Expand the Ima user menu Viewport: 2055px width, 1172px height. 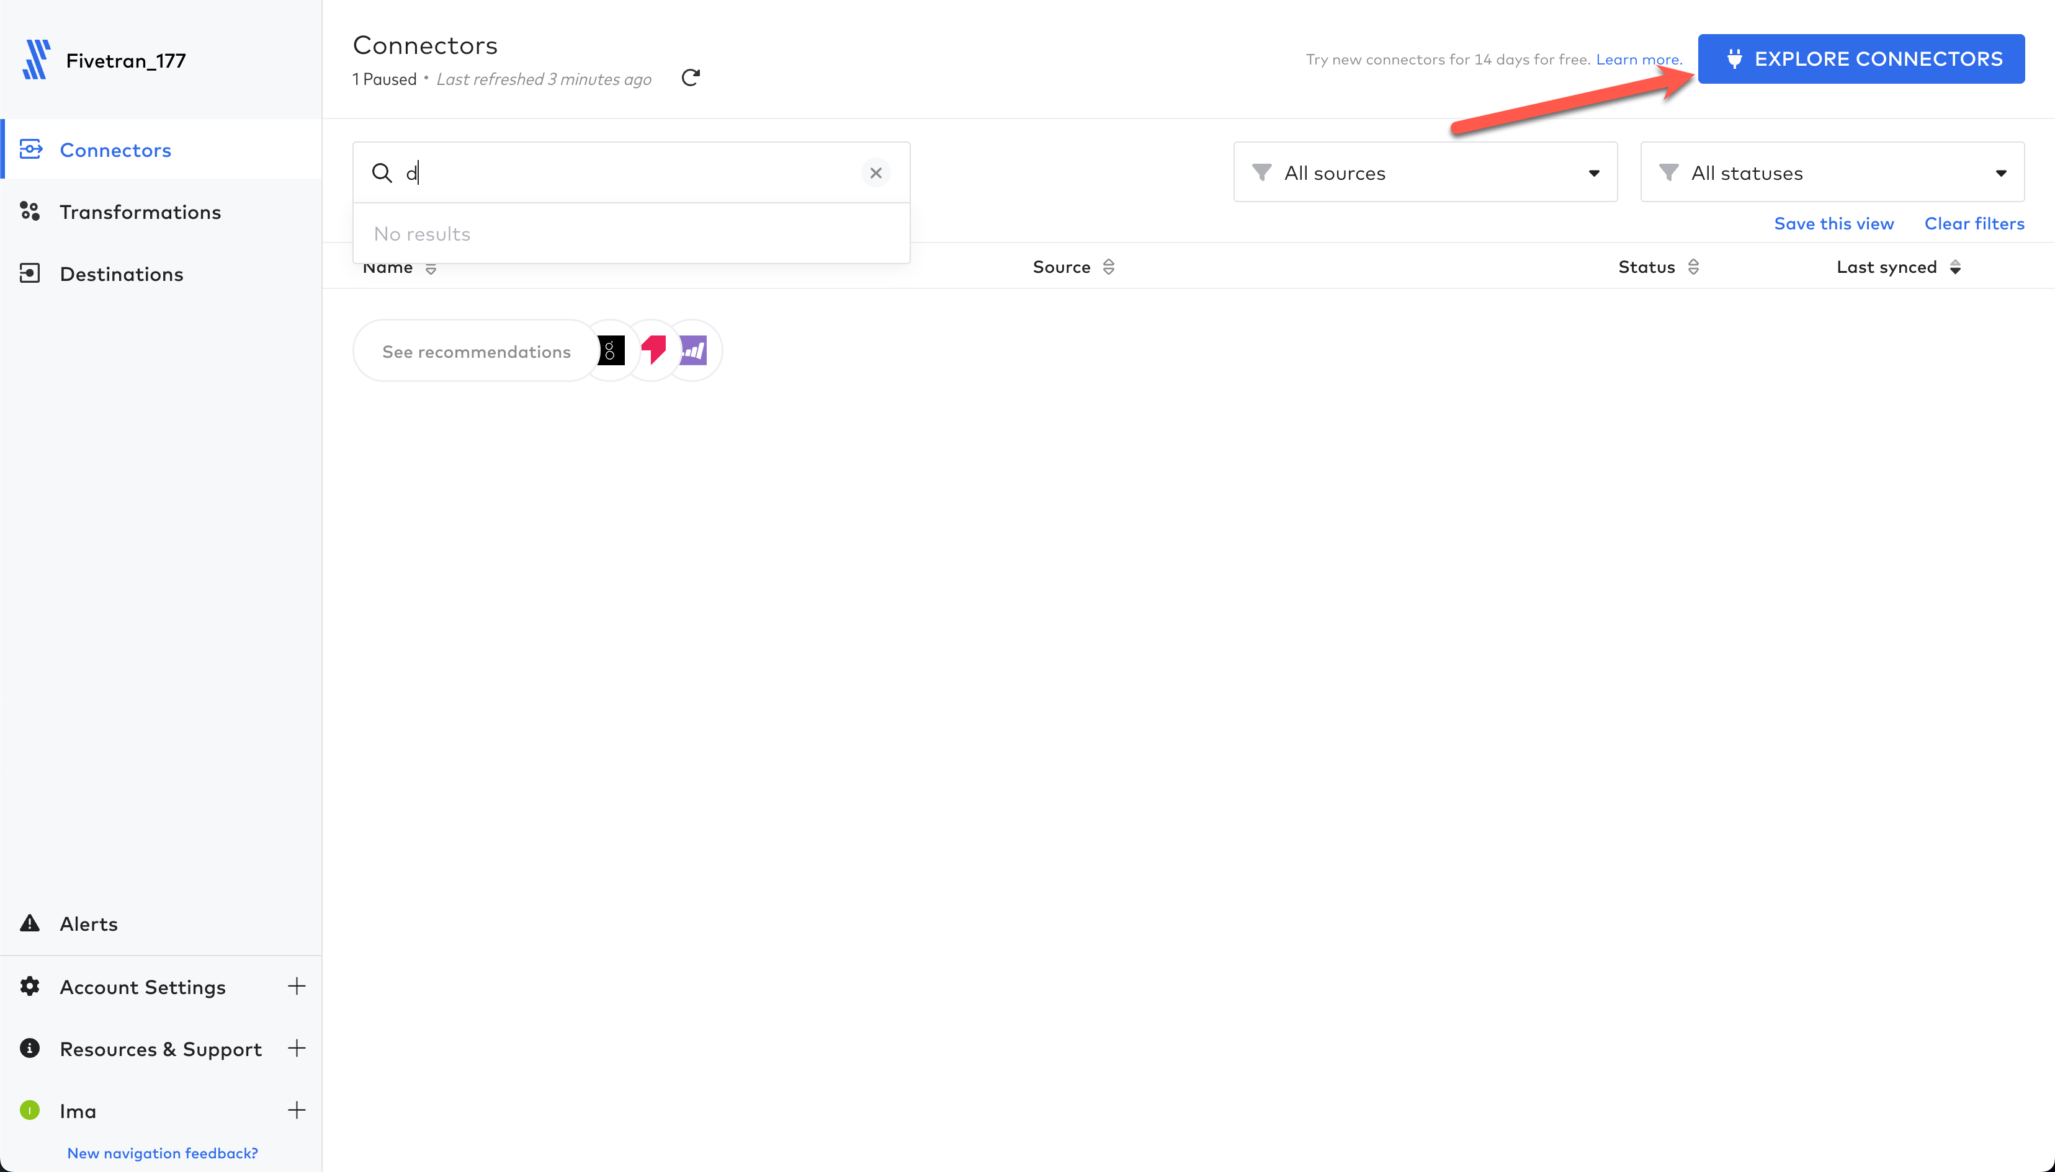[297, 1110]
